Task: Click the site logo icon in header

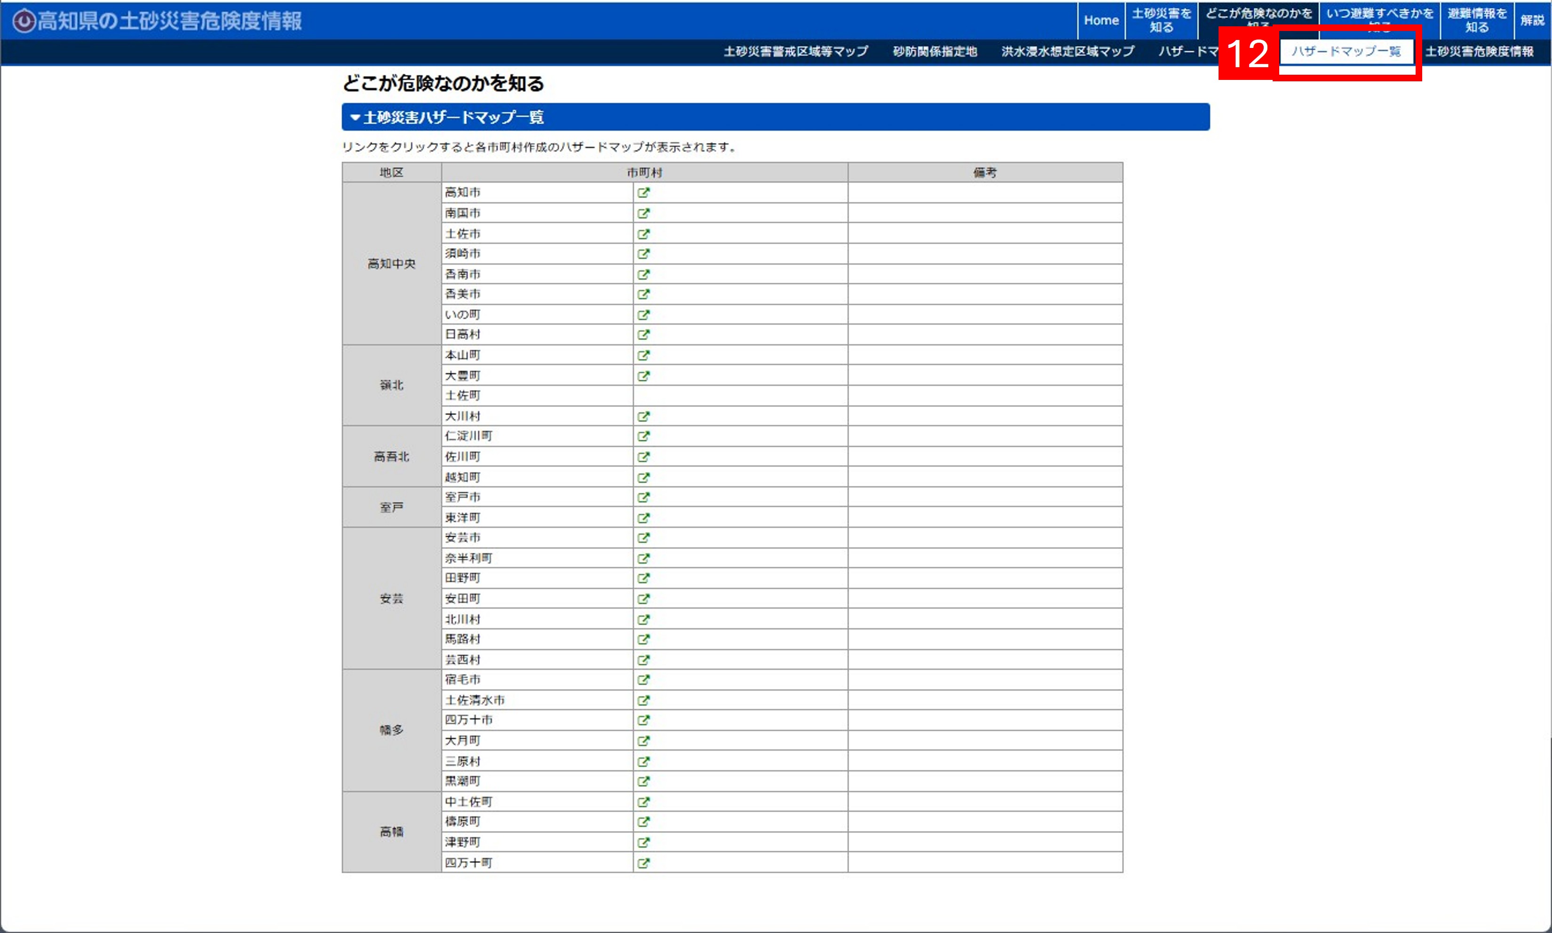Action: coord(24,21)
